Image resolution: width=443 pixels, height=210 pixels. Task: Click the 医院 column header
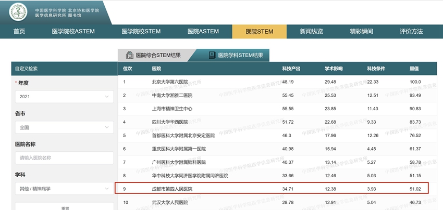[x=156, y=69]
